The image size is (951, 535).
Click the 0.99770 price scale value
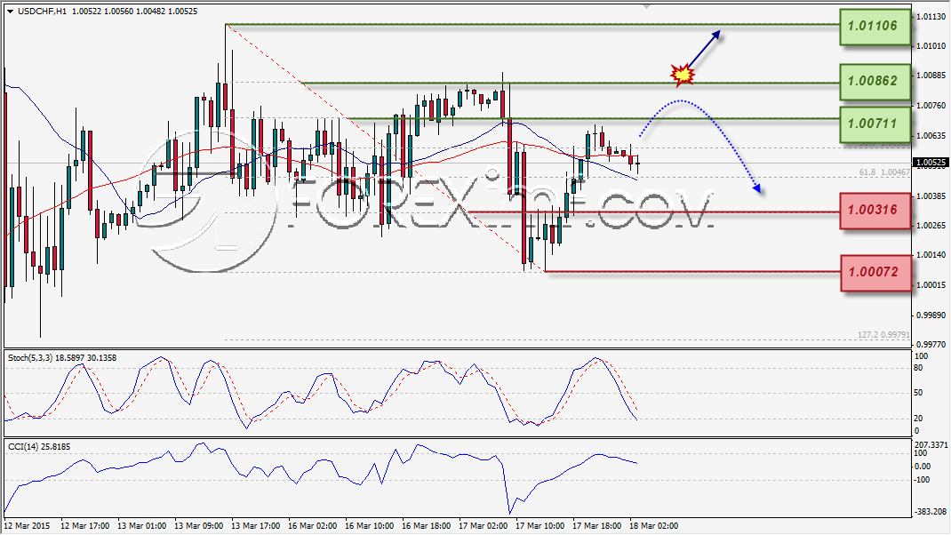[931, 344]
